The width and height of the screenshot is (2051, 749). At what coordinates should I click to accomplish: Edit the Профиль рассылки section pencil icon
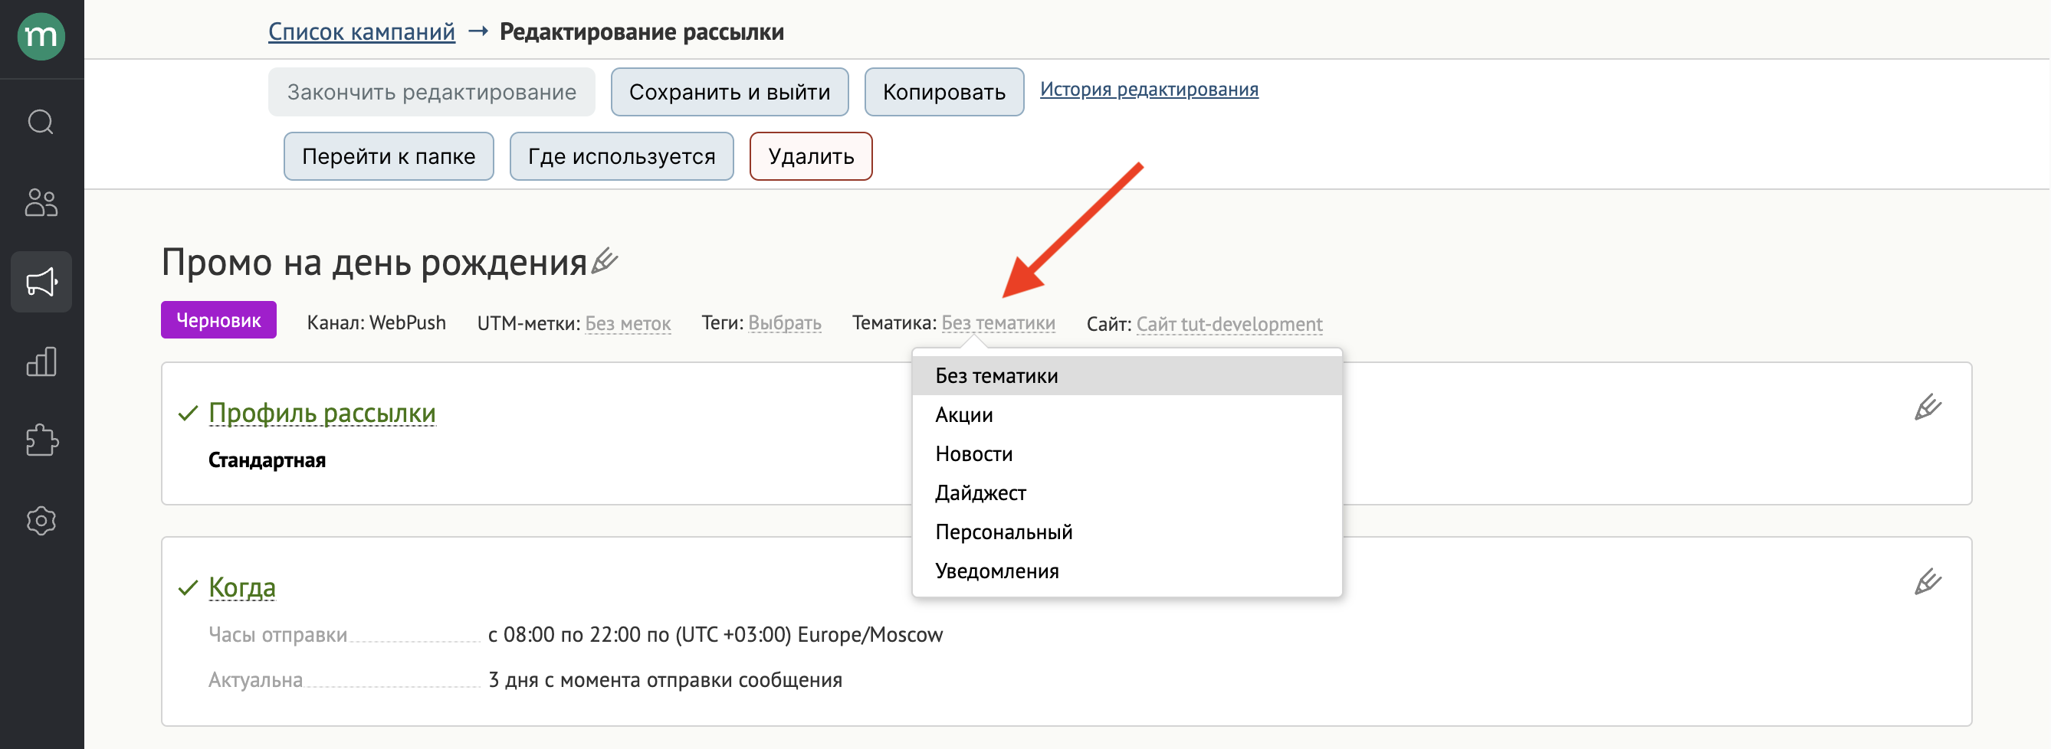[1928, 407]
